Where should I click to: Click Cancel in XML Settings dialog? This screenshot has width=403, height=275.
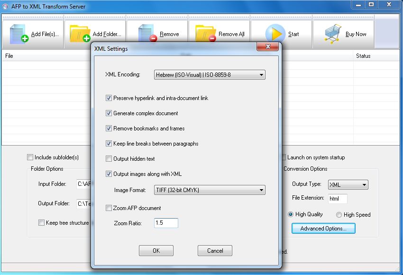[215, 251]
